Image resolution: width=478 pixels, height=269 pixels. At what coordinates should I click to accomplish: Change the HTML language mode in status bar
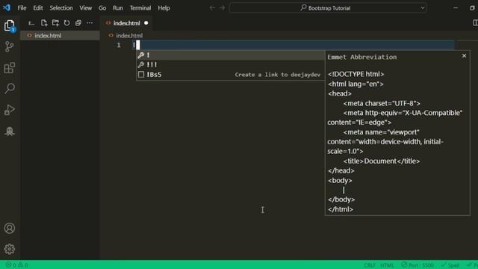click(387, 265)
